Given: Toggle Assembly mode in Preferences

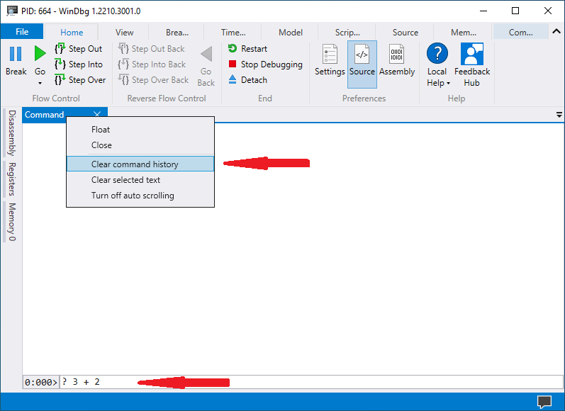Looking at the screenshot, I should [x=397, y=55].
